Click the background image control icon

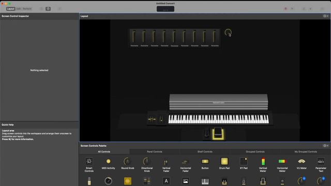[186, 181]
